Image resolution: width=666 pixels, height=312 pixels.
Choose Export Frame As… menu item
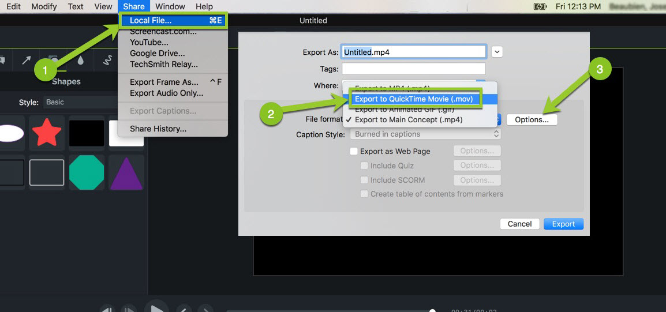173,82
